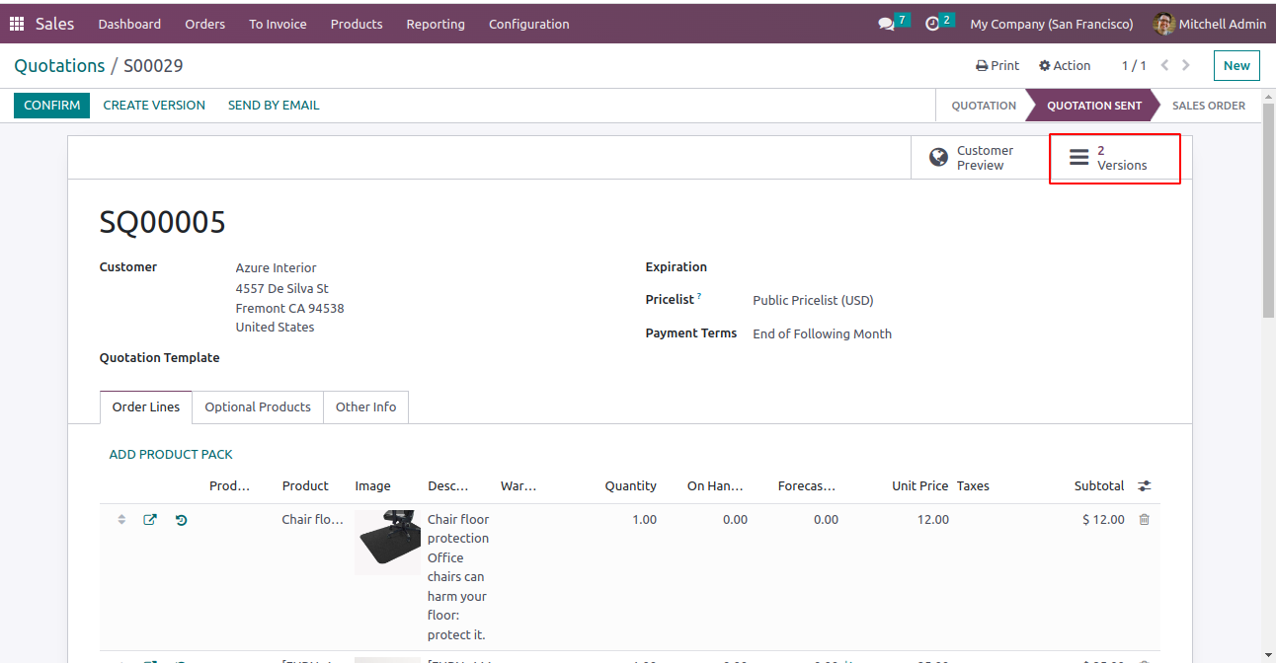Open optional columns settings icon
Image resolution: width=1276 pixels, height=663 pixels.
(x=1144, y=485)
